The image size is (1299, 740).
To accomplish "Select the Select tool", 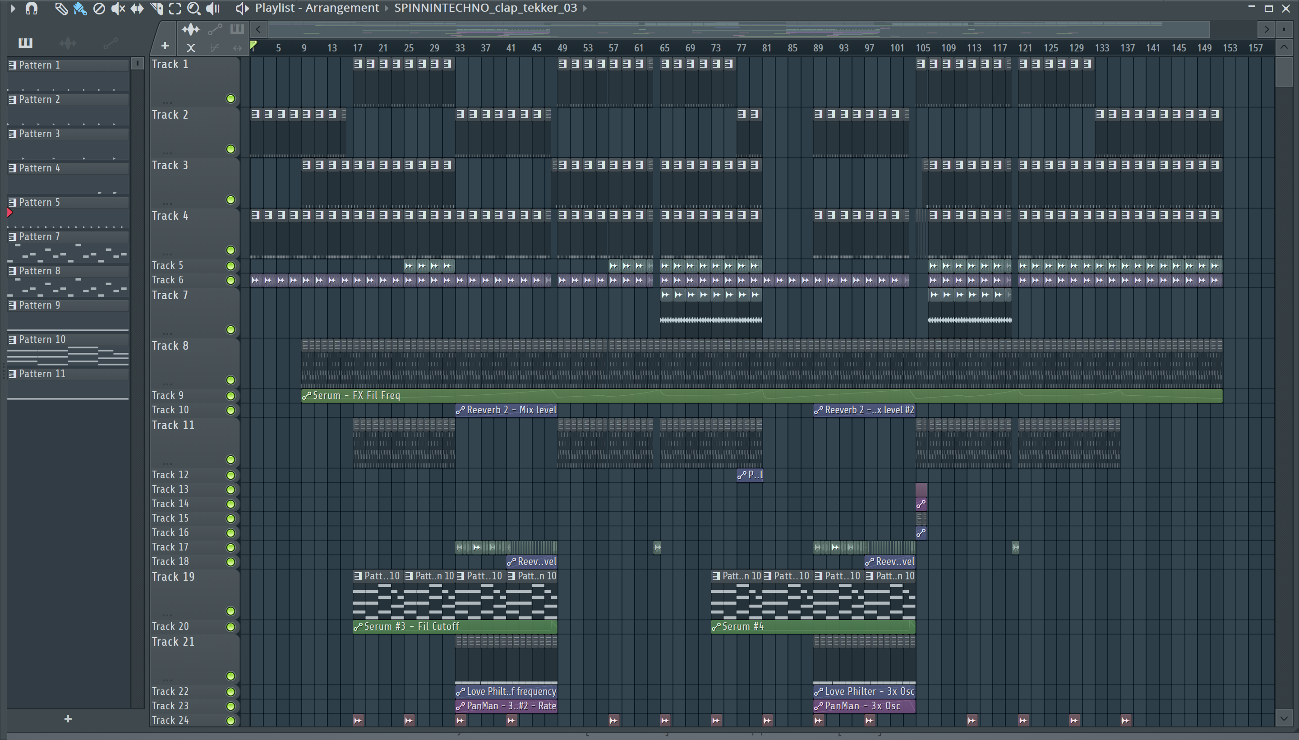I will coord(175,8).
